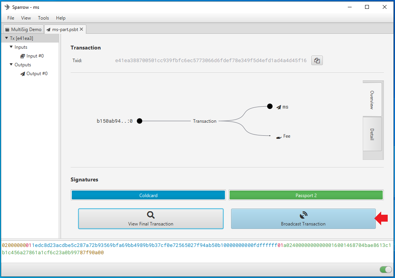The width and height of the screenshot is (395, 278).
Task: Open the Tools menu
Action: (43, 18)
